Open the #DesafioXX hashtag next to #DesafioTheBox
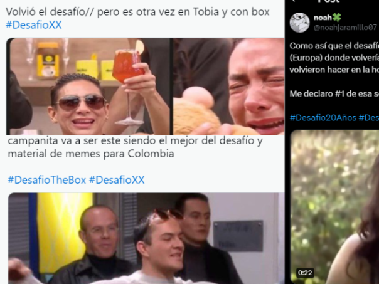This screenshot has height=284, width=379. (x=117, y=180)
